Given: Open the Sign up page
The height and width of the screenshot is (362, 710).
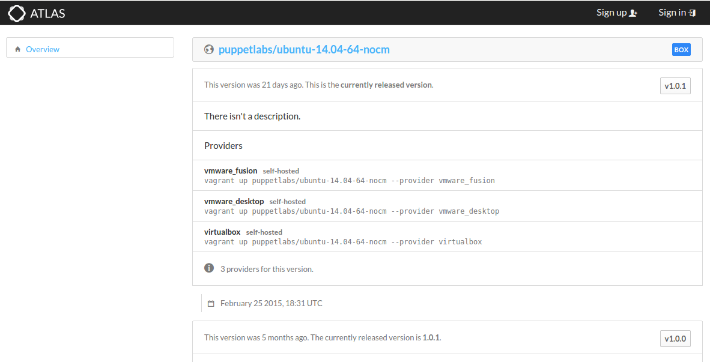Looking at the screenshot, I should [x=611, y=13].
